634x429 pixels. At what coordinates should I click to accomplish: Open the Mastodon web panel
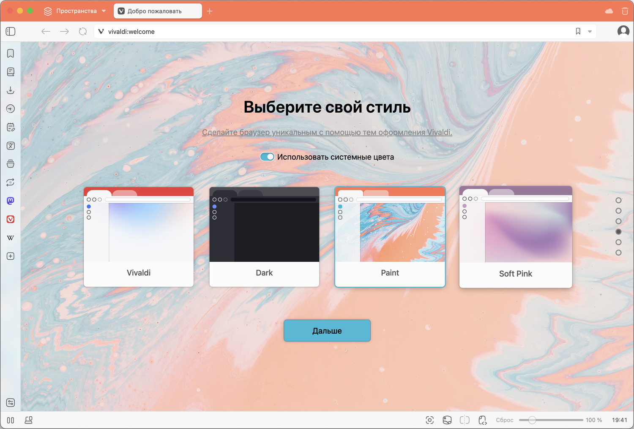(x=11, y=201)
